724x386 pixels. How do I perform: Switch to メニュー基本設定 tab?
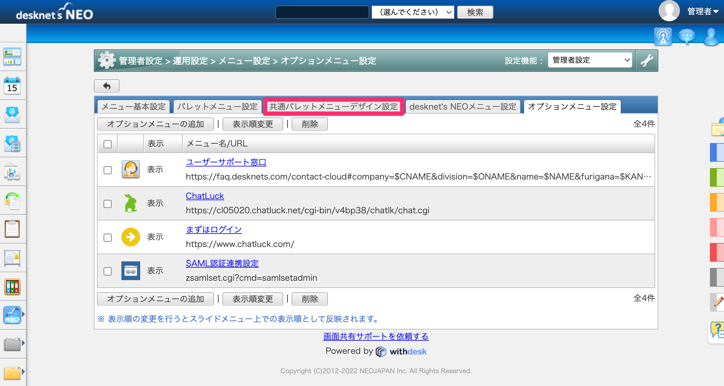click(x=134, y=106)
